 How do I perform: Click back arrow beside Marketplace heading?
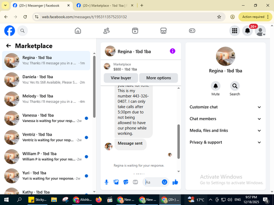tap(9, 45)
